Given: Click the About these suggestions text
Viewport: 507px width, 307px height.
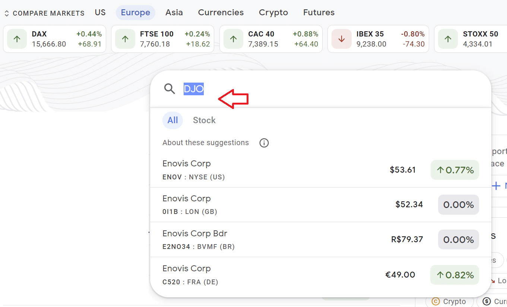Looking at the screenshot, I should pos(206,143).
